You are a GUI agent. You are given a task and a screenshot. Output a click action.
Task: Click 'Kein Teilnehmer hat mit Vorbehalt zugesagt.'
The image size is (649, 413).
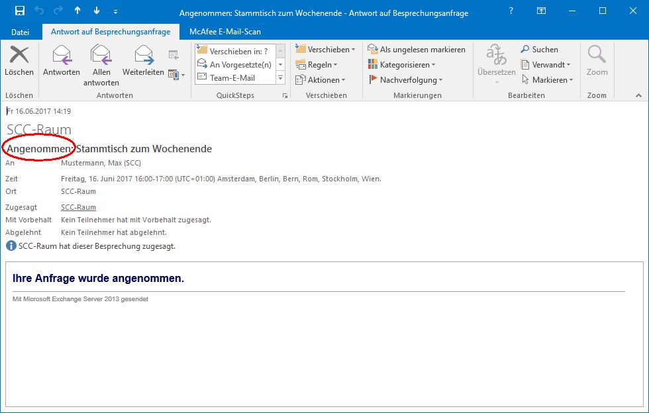(136, 220)
